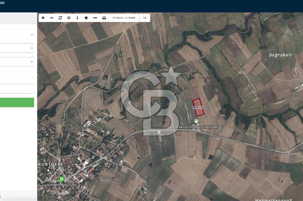Image resolution: width=303 pixels, height=201 pixels.
Task: Click the coordinates display in toolbar
Action: click(x=124, y=18)
